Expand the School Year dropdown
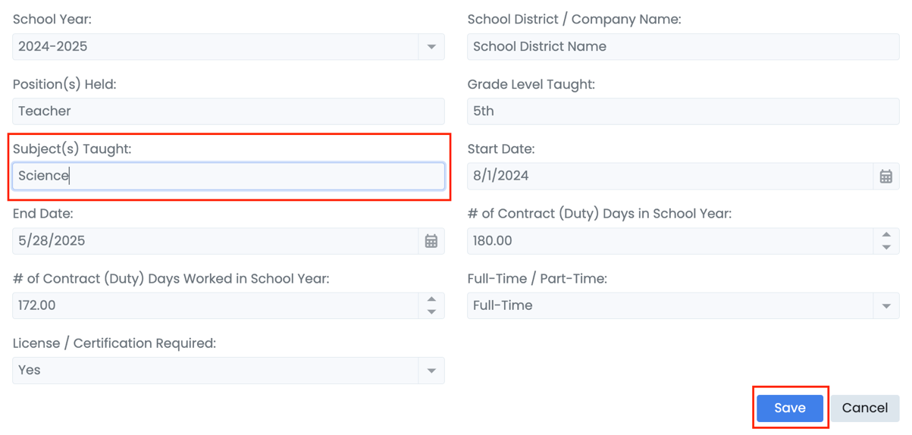The image size is (912, 435). pos(431,47)
